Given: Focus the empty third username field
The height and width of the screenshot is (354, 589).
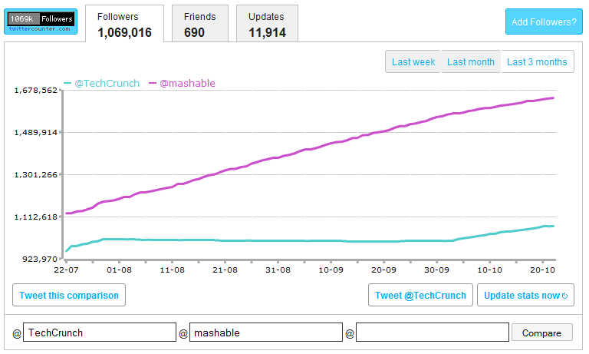Looking at the screenshot, I should click(433, 332).
